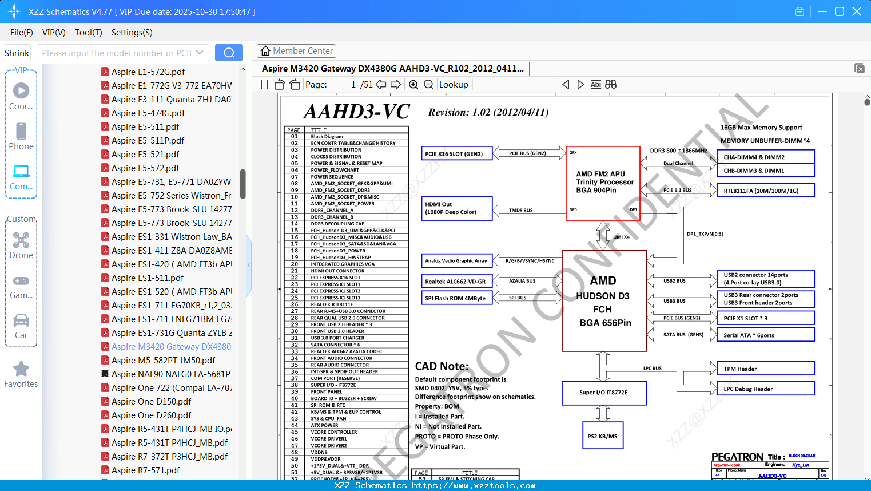Find next lookup match triangle
The height and width of the screenshot is (491, 871).
pos(580,85)
